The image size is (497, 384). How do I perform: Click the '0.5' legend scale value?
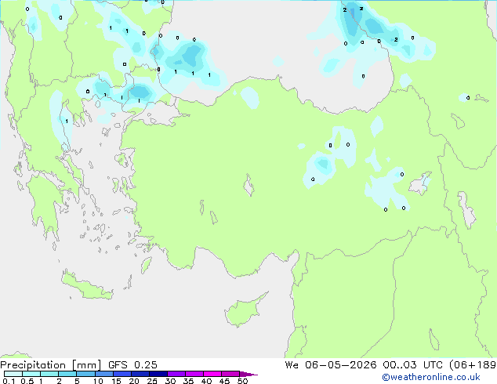(27, 381)
